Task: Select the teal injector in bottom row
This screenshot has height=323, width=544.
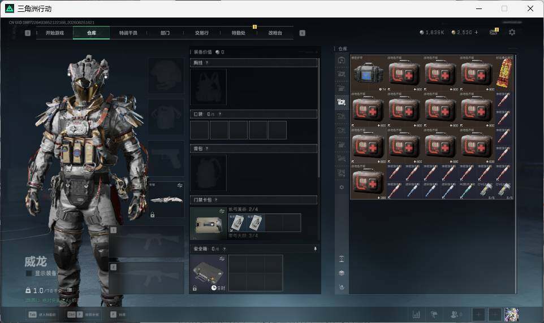Action: [x=467, y=191]
